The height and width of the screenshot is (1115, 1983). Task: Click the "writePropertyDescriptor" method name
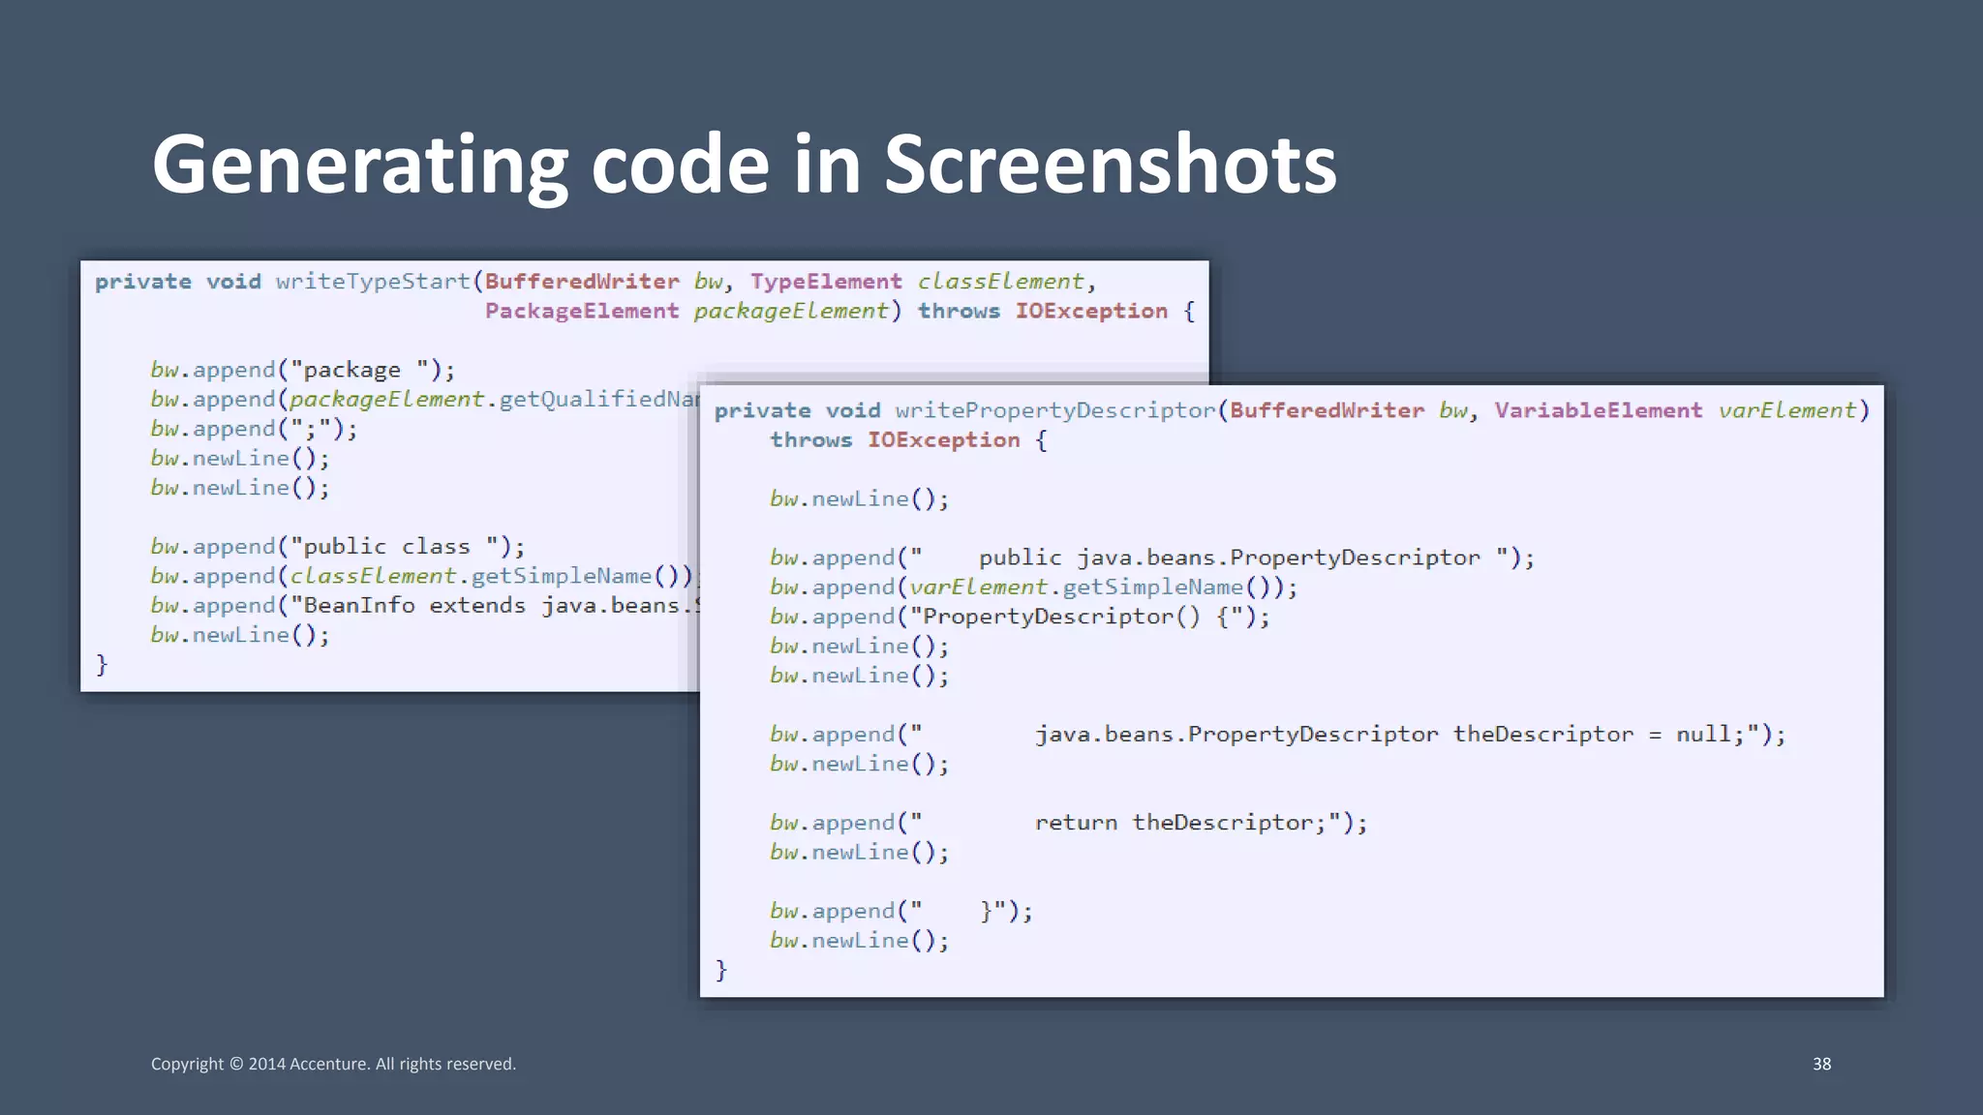tap(1054, 410)
